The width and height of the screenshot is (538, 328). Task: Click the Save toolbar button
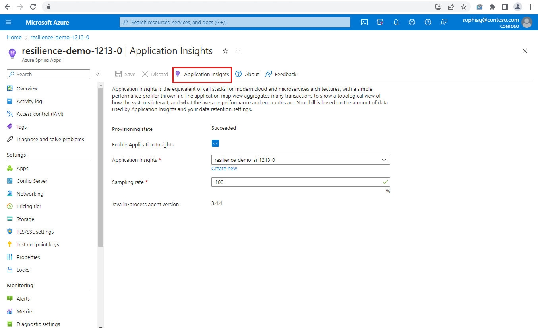point(125,74)
